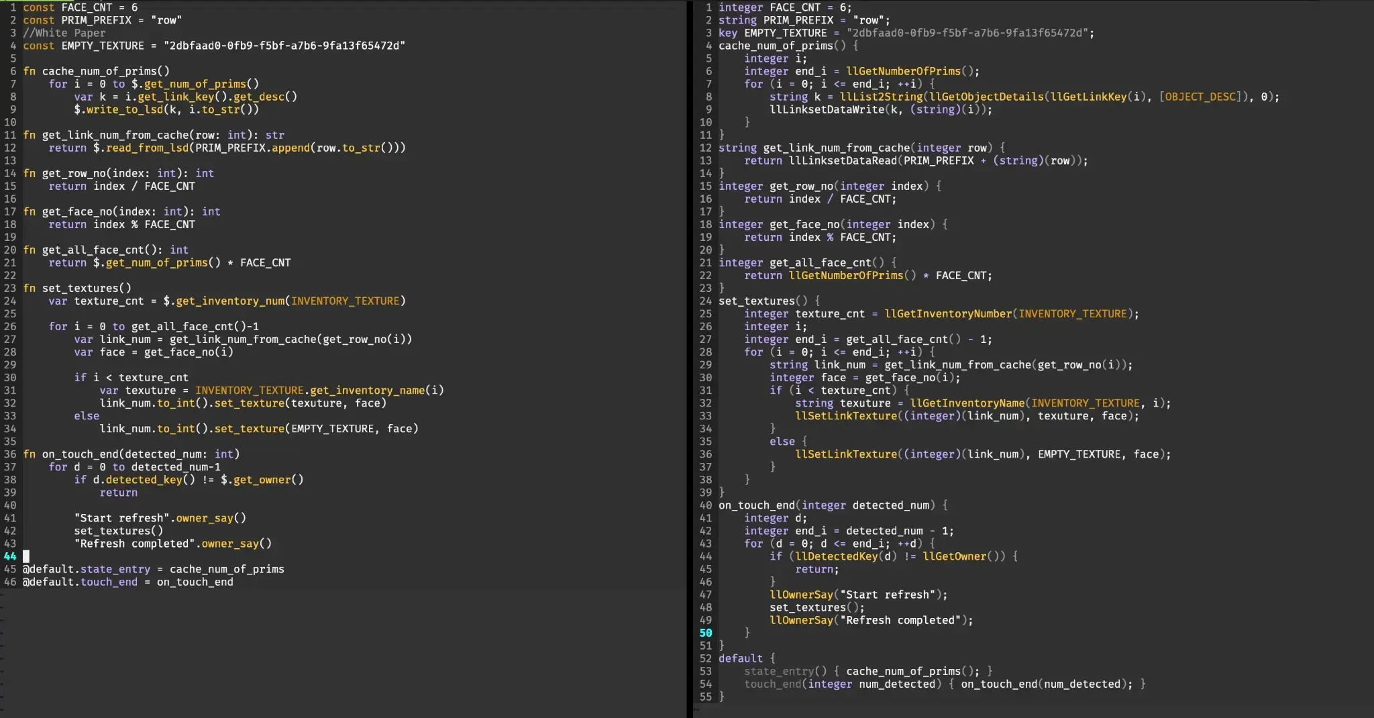
Task: Click 'llGetNumberOfPrims' on right pane line 6
Action: (x=904, y=71)
